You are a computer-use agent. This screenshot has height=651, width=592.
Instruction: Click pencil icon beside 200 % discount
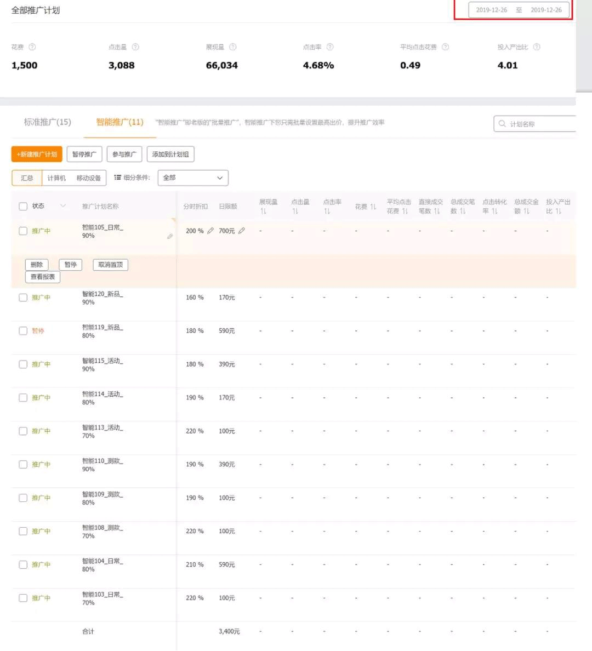tap(210, 231)
